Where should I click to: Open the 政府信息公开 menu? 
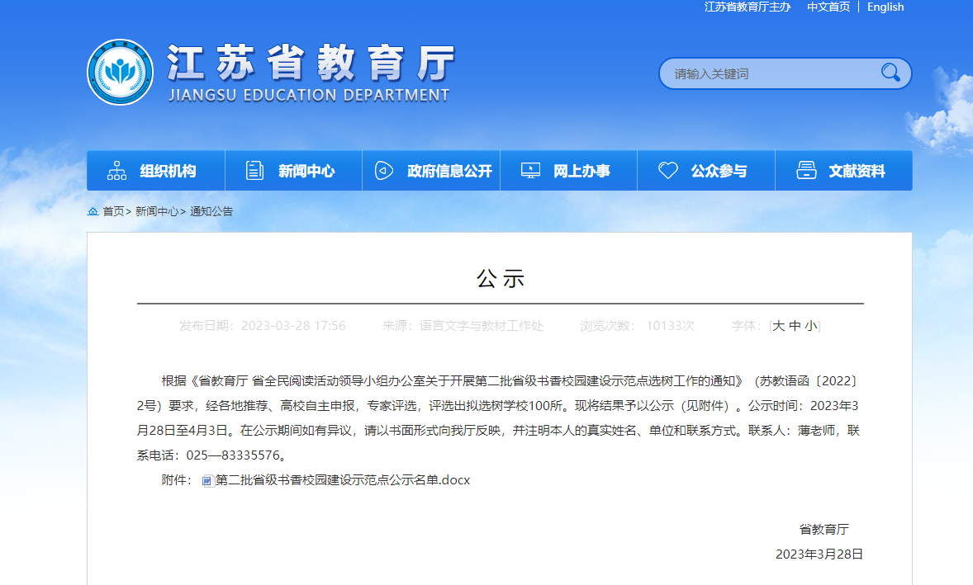(449, 171)
